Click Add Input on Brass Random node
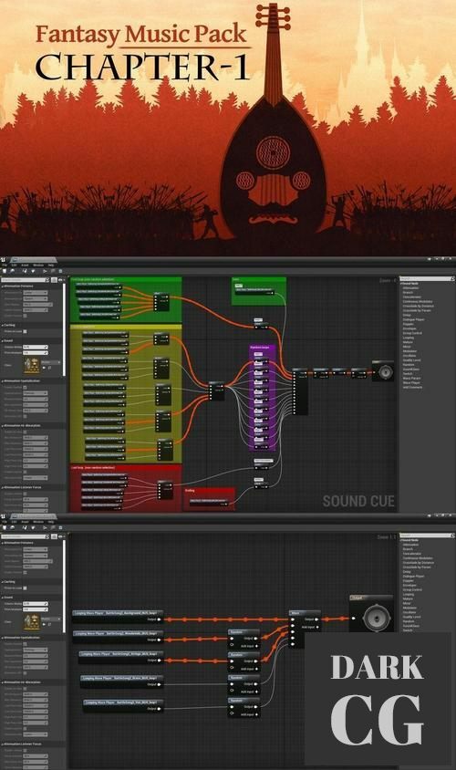This screenshot has width=456, height=770. [x=248, y=691]
